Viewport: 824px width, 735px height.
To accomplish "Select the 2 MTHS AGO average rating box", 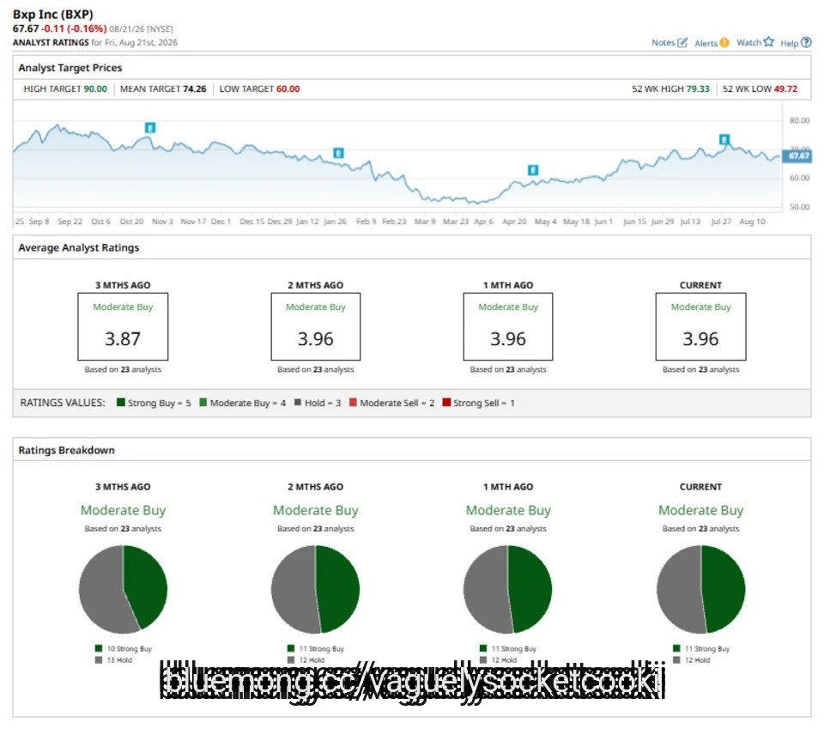I will pos(315,326).
